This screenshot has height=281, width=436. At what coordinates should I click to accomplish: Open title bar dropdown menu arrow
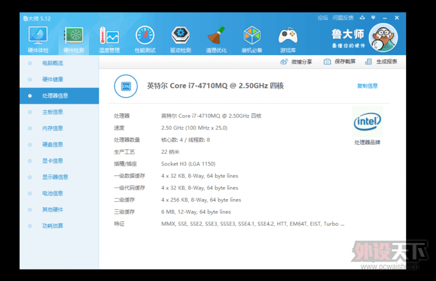[x=373, y=18]
